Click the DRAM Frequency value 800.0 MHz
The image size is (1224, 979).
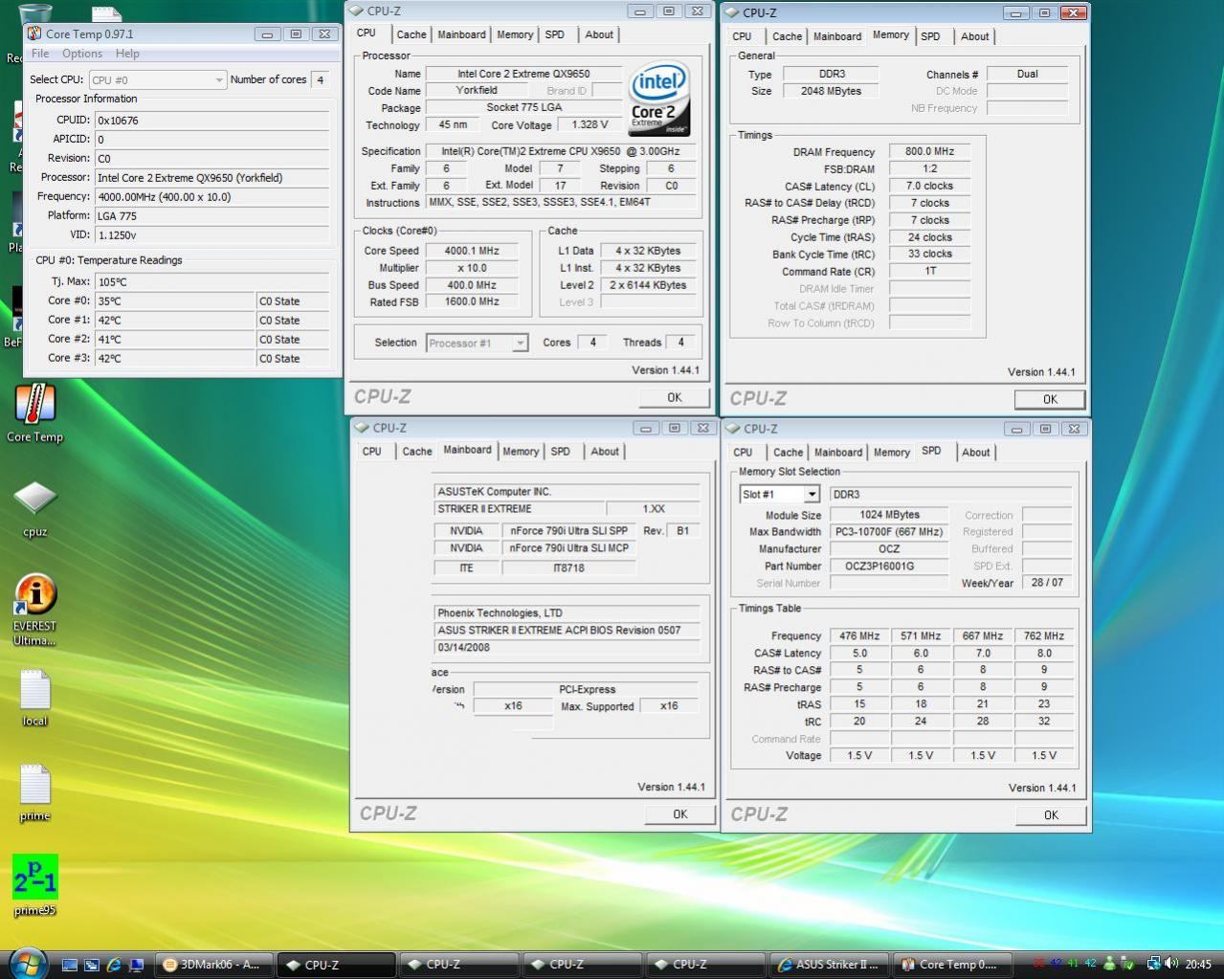(929, 151)
